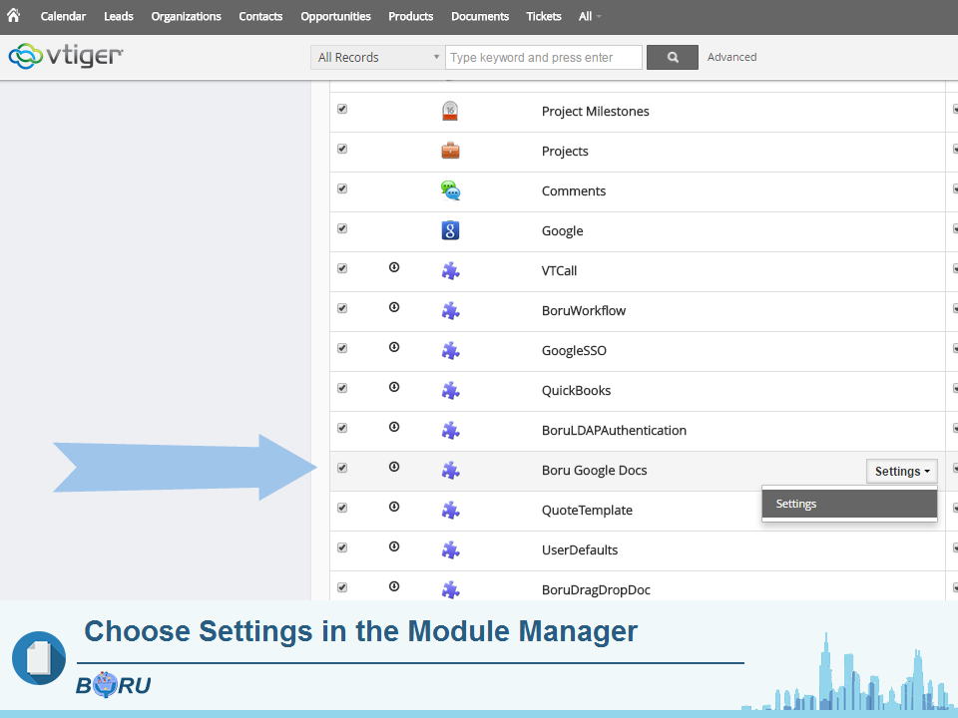Open the Opportunities menu
The image size is (958, 718).
tap(334, 16)
